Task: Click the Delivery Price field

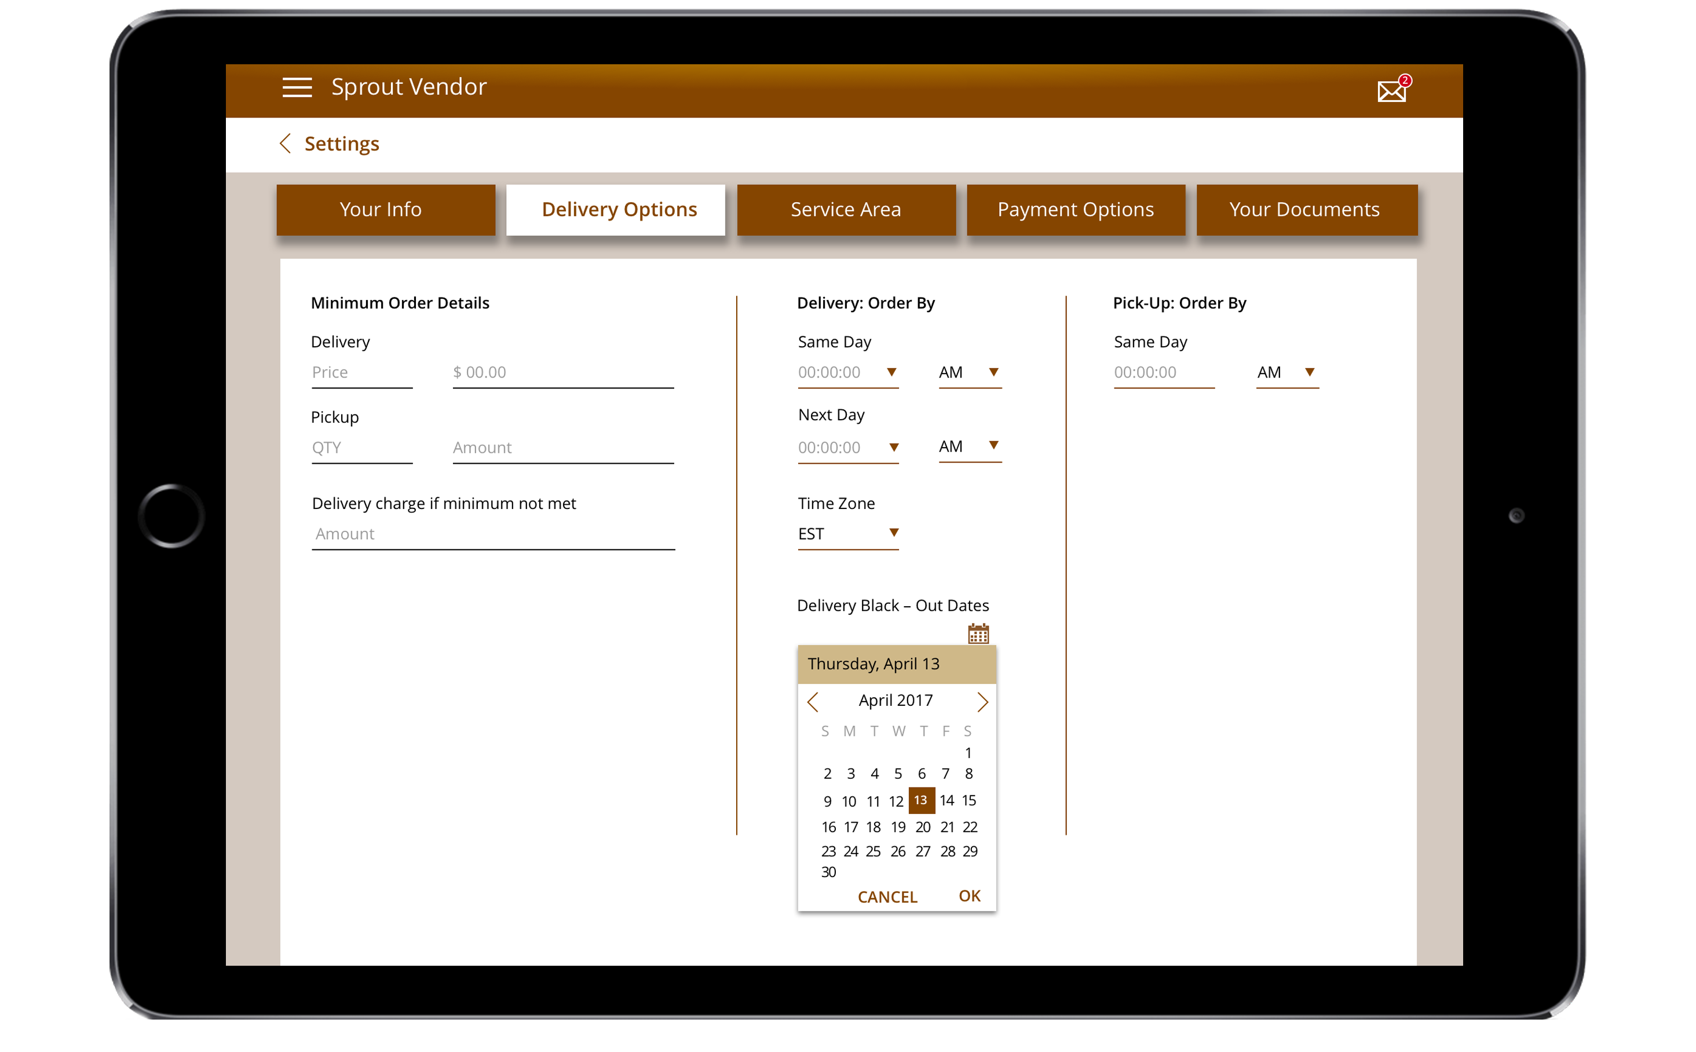Action: point(362,372)
